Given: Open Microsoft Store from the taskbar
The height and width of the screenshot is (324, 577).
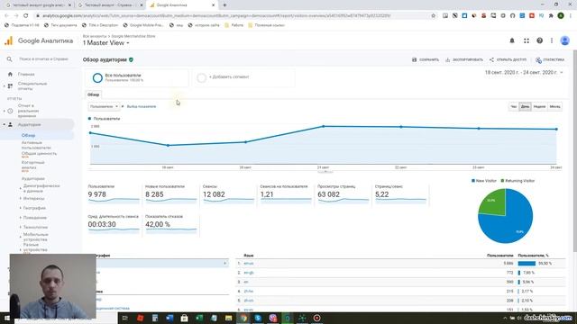Looking at the screenshot, I should [184, 318].
